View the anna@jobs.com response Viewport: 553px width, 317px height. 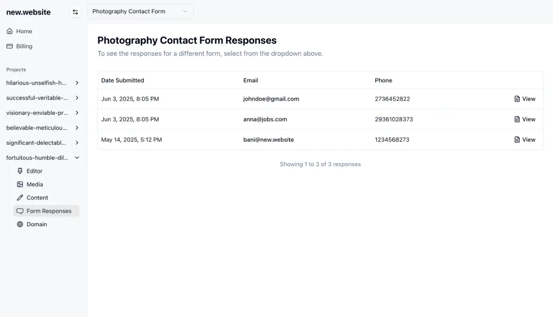525,119
